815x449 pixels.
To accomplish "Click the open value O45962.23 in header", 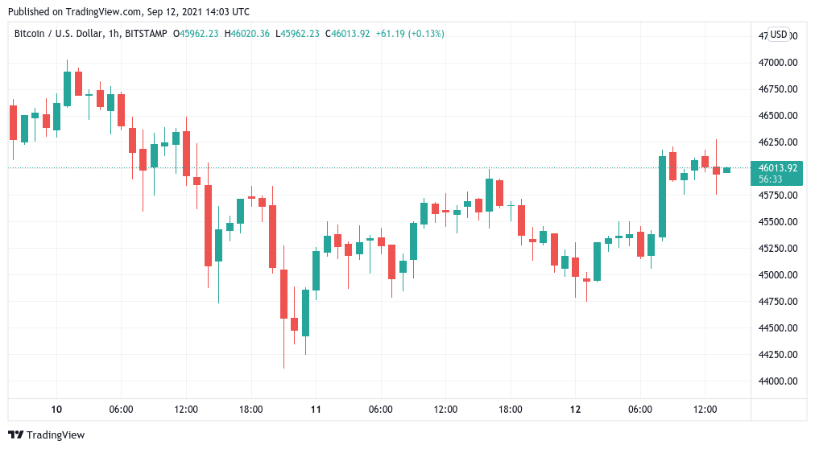I will (x=196, y=34).
